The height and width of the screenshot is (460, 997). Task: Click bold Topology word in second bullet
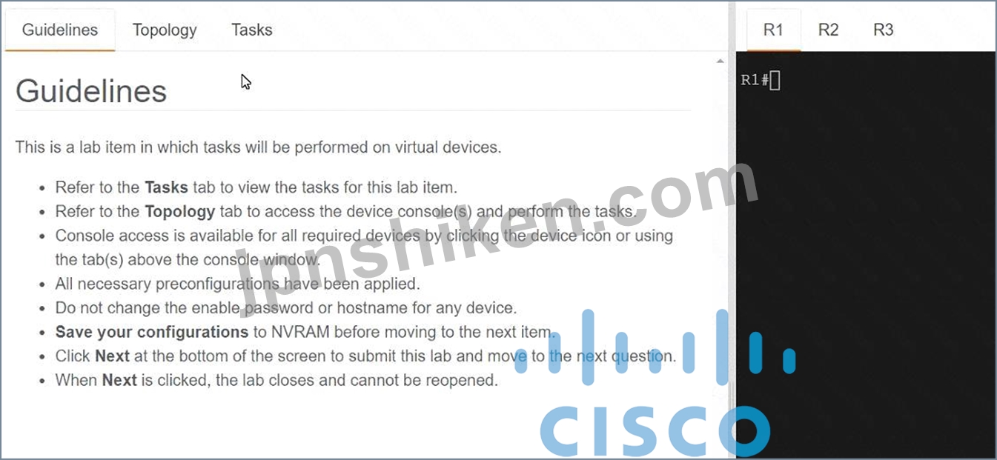[179, 211]
